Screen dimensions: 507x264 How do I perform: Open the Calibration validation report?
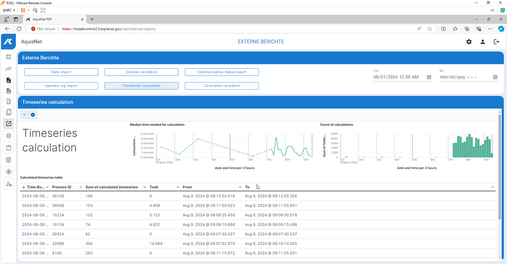point(222,86)
